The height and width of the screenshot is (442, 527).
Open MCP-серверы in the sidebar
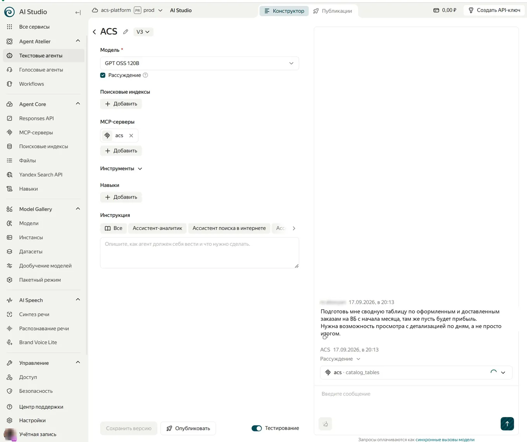pyautogui.click(x=36, y=132)
